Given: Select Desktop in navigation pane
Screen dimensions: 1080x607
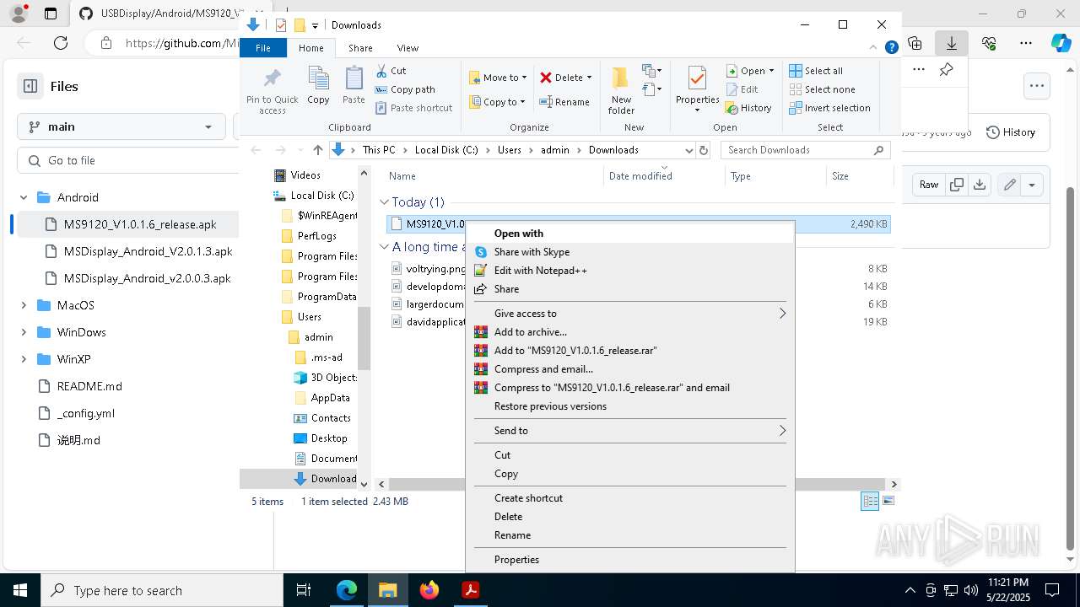Looking at the screenshot, I should tap(328, 438).
